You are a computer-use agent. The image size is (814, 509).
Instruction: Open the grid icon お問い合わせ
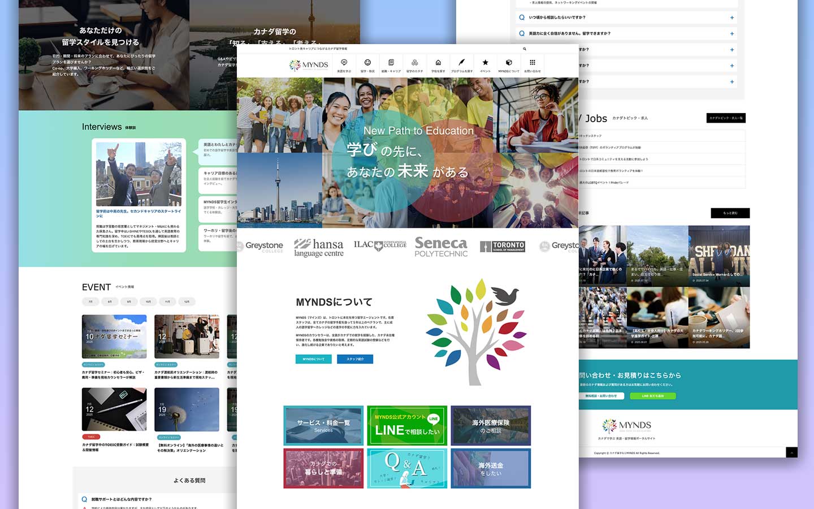[x=532, y=64]
